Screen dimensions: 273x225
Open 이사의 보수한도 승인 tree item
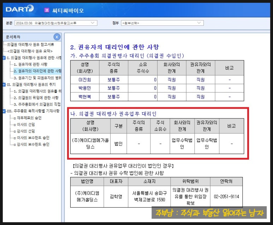(33, 138)
